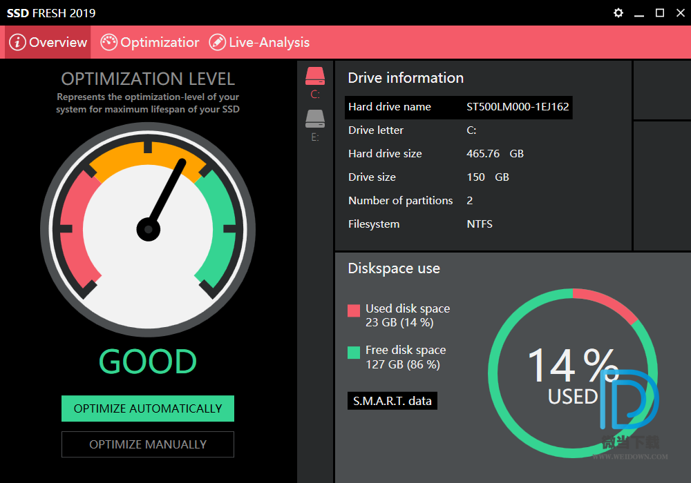Click the gauge needle's black center hub

click(x=148, y=229)
